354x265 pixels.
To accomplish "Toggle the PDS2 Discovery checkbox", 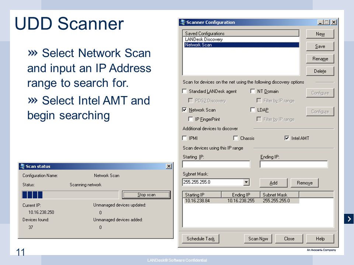I will pos(191,100).
